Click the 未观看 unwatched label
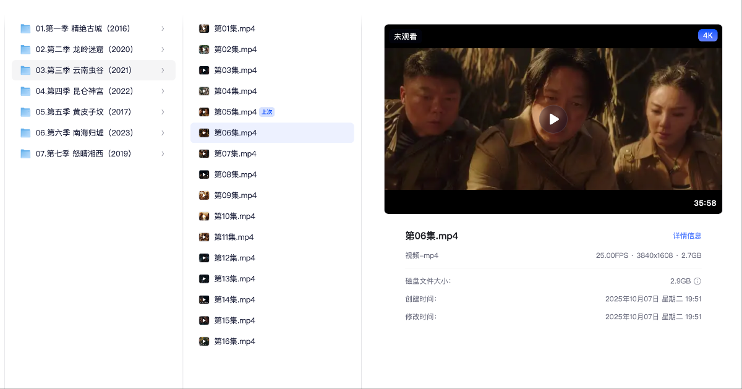742x389 pixels. [406, 36]
